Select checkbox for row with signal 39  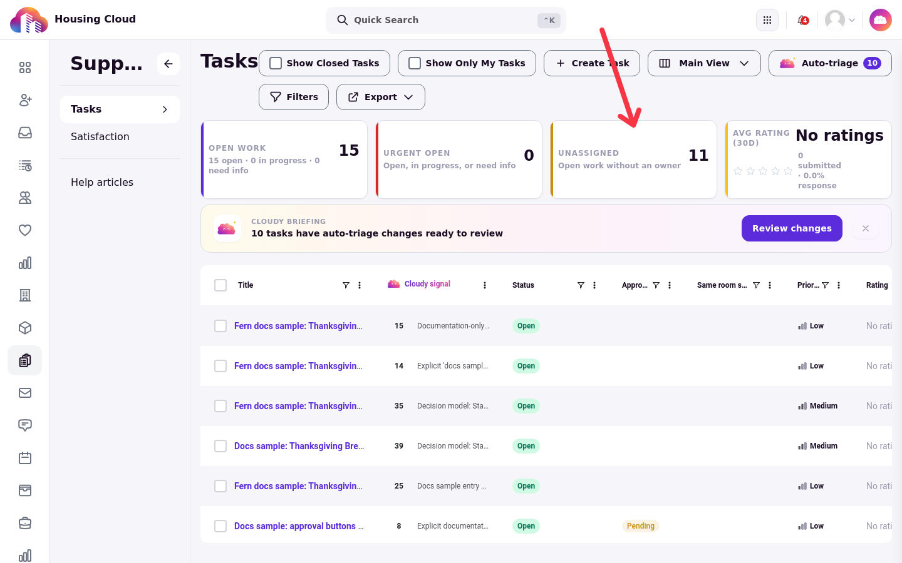tap(220, 446)
